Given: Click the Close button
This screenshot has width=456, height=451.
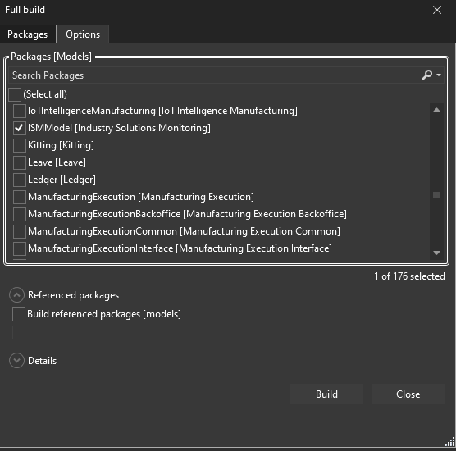Looking at the screenshot, I should tap(408, 394).
